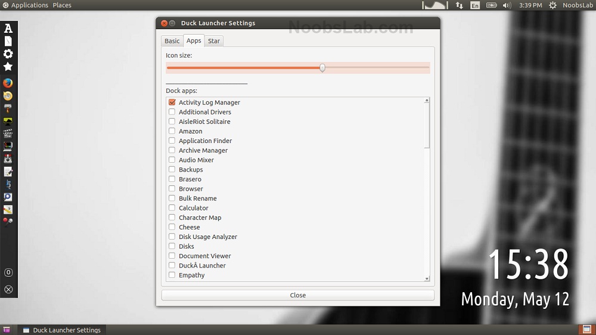This screenshot has width=596, height=335.
Task: Click the scroll down arrow of Dock apps list
Action: click(x=427, y=279)
